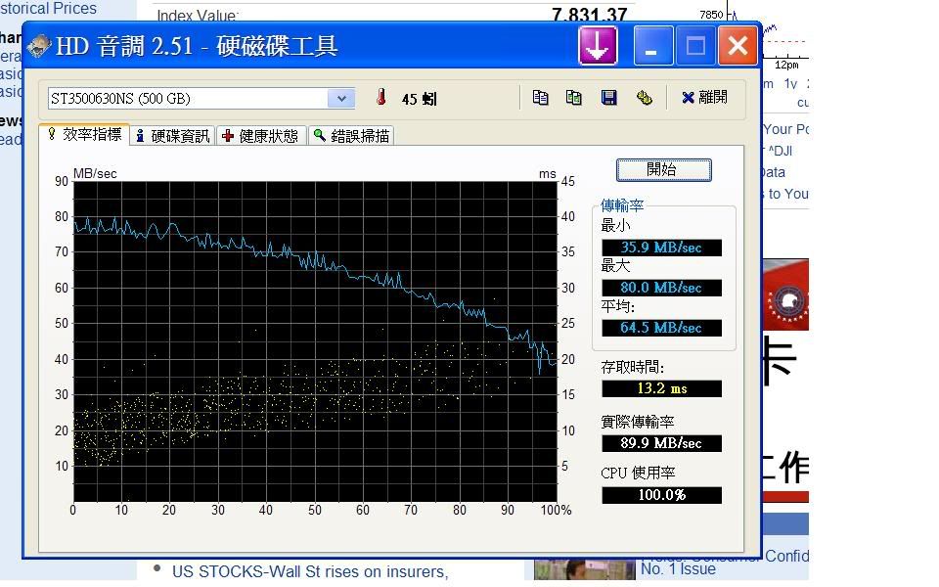The height and width of the screenshot is (587, 939).
Task: Click the red thermometer temperature icon
Action: tap(381, 98)
